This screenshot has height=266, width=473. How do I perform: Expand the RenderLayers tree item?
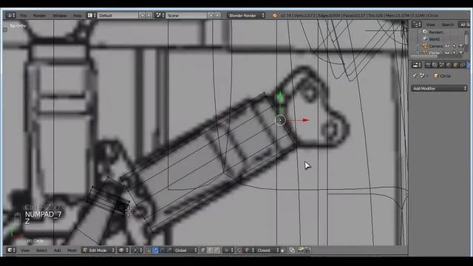pyautogui.click(x=419, y=32)
